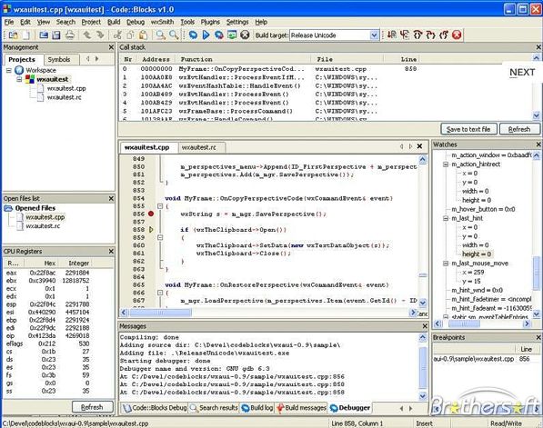Click the editor horizontal scrollbar thumb

point(160,313)
